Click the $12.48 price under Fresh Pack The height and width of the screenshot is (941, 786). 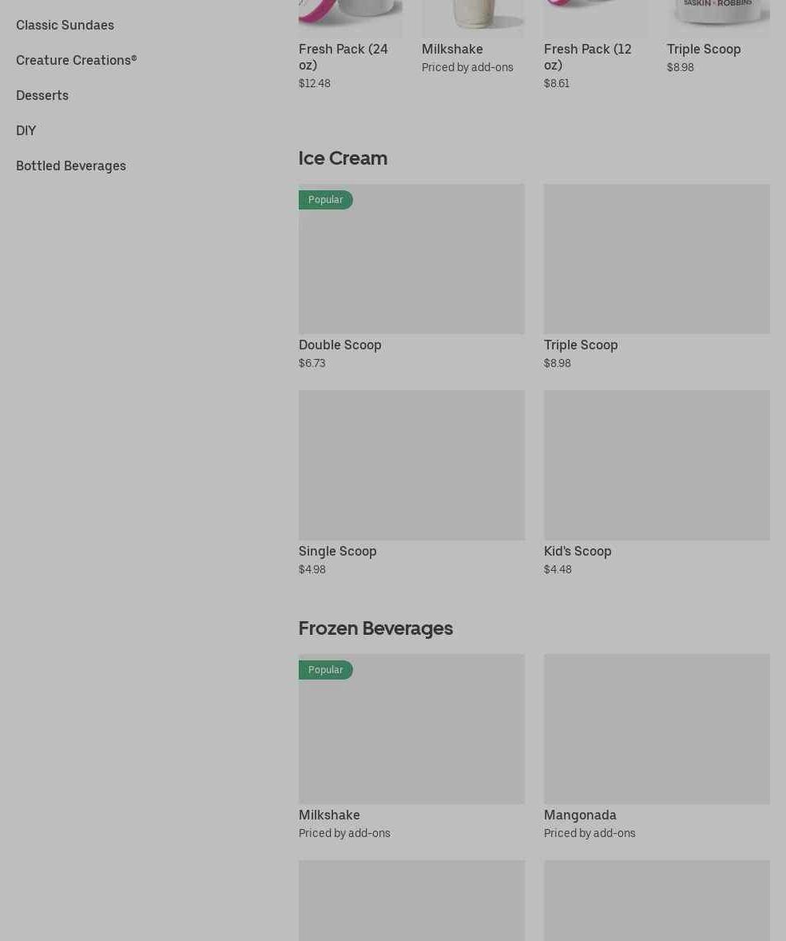(315, 84)
